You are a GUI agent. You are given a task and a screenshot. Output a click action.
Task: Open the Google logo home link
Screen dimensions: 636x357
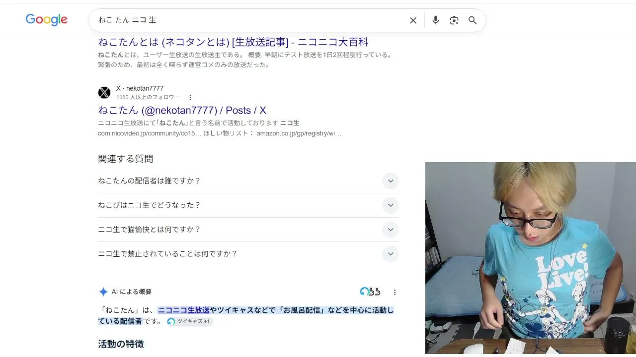(x=46, y=20)
